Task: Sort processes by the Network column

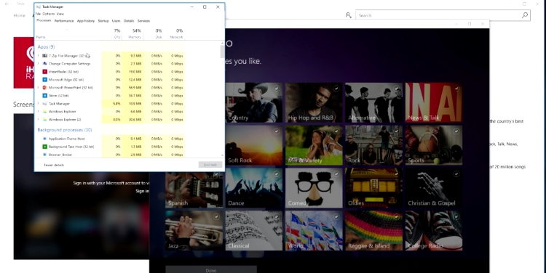Action: 175,33
